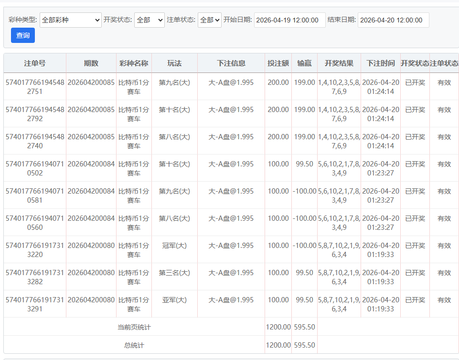Focus the 结束日期 date input field
Image resolution: width=459 pixels, height=360 pixels.
pos(393,20)
